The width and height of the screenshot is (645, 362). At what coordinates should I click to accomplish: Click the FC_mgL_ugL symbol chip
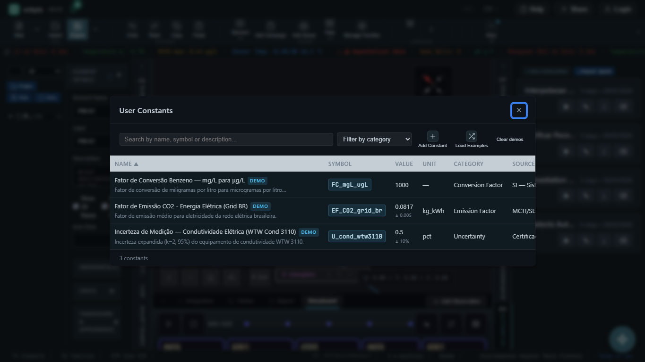click(350, 185)
